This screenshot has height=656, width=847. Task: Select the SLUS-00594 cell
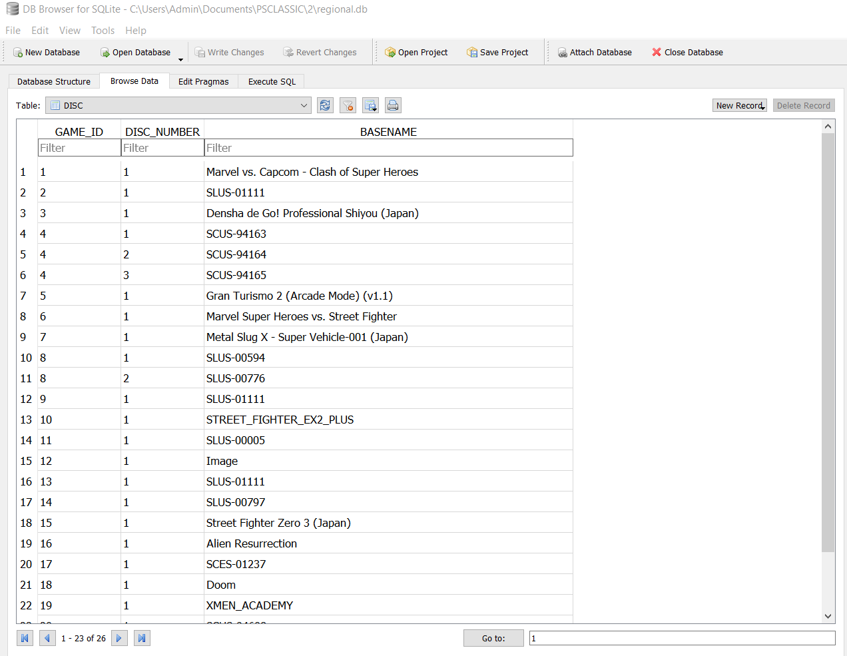(388, 358)
